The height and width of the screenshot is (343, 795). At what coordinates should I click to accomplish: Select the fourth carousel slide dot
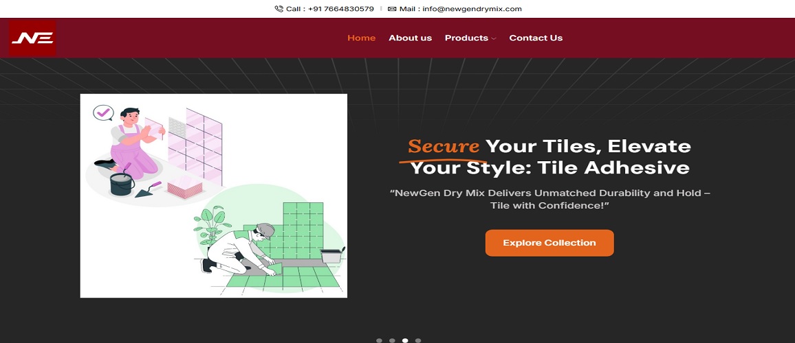pyautogui.click(x=417, y=340)
